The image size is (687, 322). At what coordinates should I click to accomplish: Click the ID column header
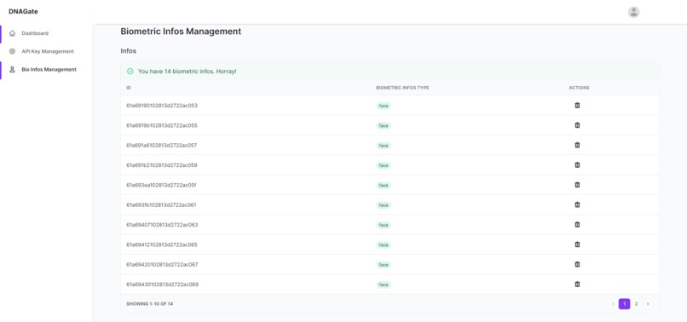point(129,88)
